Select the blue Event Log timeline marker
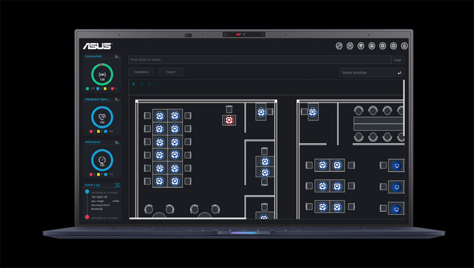Screen dimensions: 474x268 click(87, 192)
